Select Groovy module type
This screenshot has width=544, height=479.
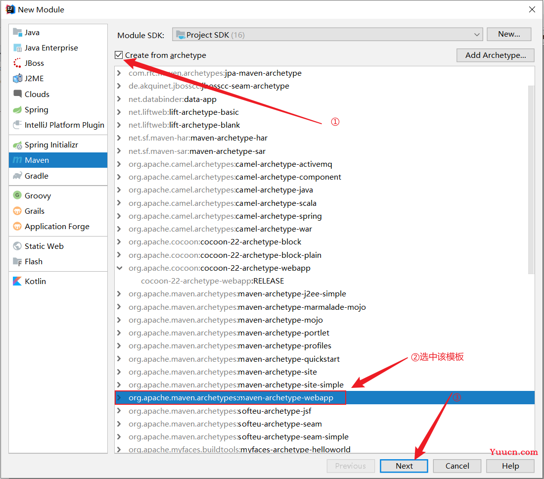(58, 195)
